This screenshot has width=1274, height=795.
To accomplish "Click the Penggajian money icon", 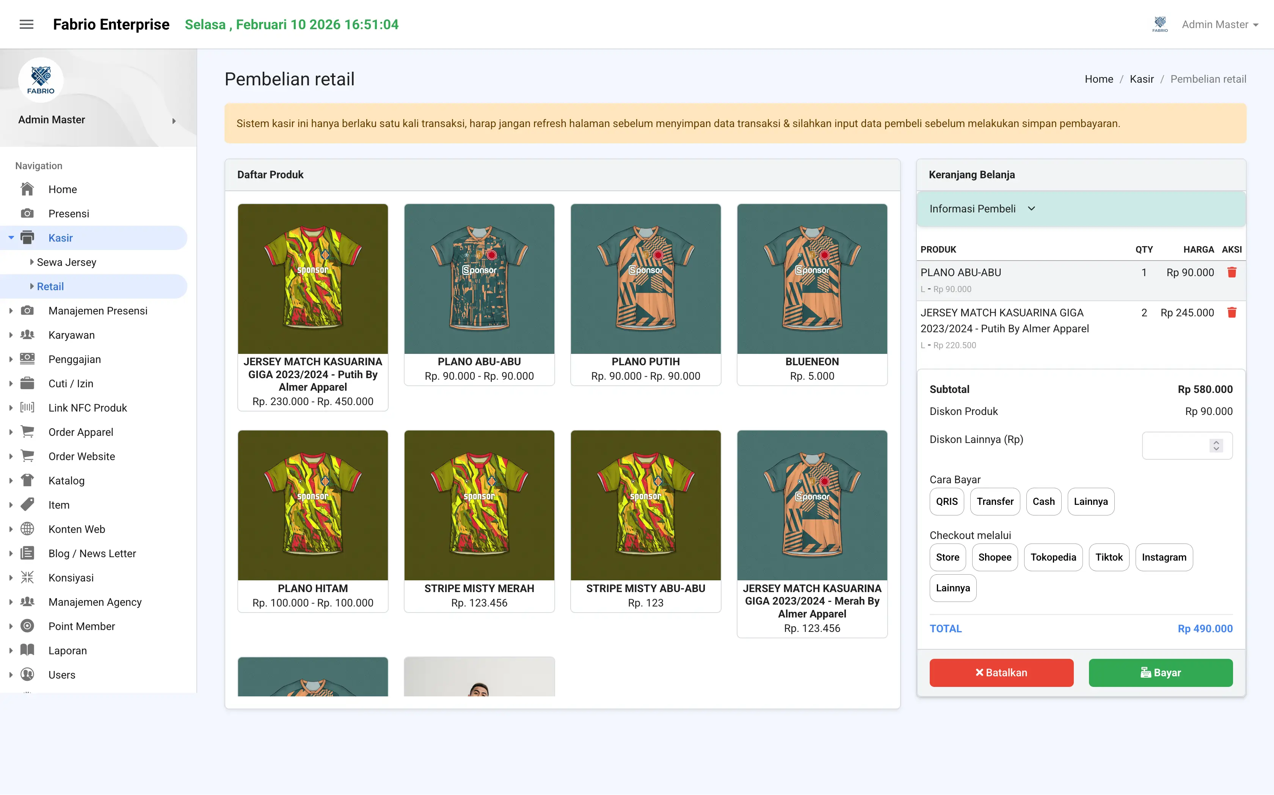I will tap(27, 358).
